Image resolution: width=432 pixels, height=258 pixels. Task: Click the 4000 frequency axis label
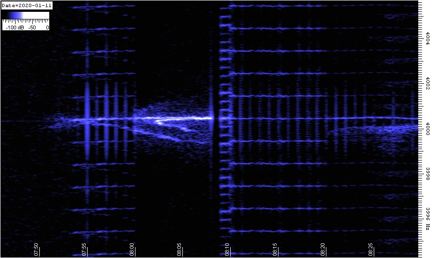pyautogui.click(x=428, y=129)
